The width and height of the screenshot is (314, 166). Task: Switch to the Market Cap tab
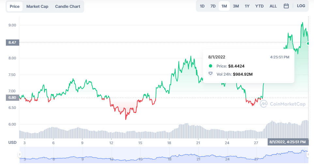click(37, 7)
